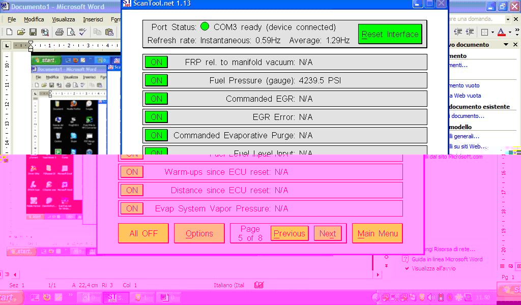Open print preview in Word's toolbar

tap(71, 32)
